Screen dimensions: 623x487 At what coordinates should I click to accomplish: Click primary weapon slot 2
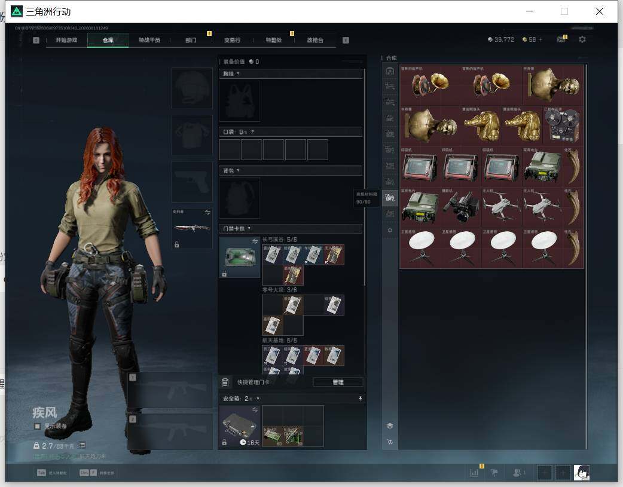coord(170,432)
